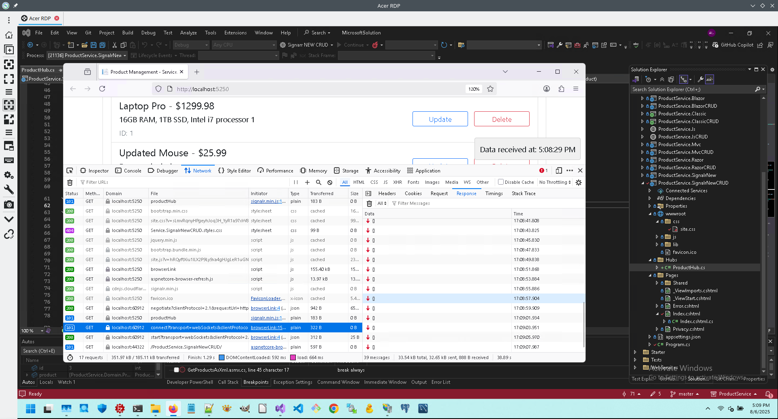Screen dimensions: 778x419
Task: Click Save All in the Visual Studio toolbar
Action: 103,45
